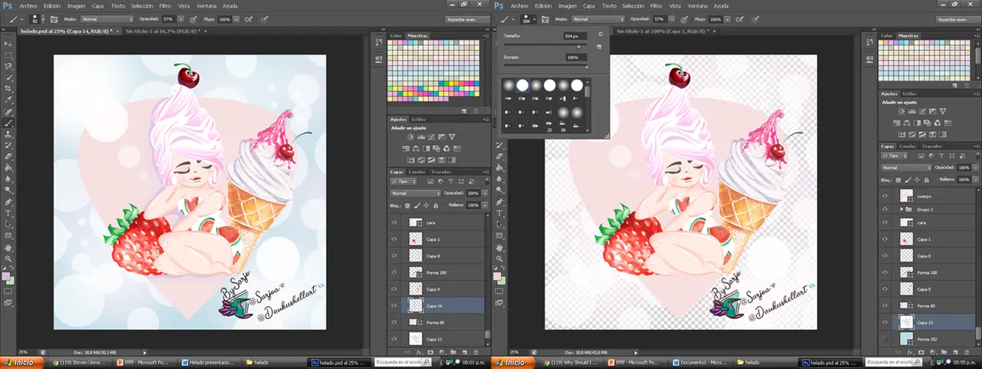
Task: Hide the 'cara' layer in left window
Action: tap(394, 222)
